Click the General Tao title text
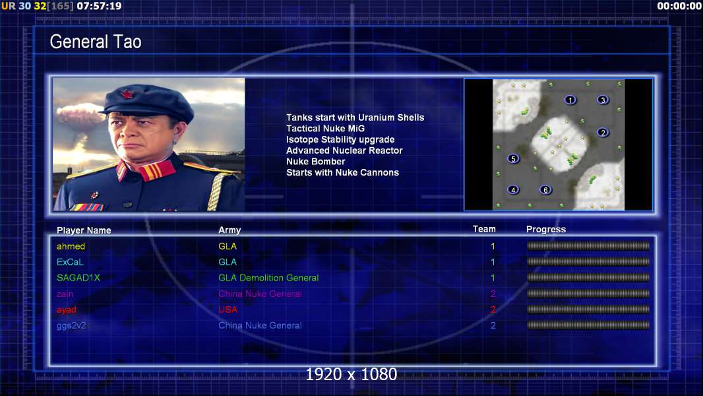703x396 pixels. [96, 42]
